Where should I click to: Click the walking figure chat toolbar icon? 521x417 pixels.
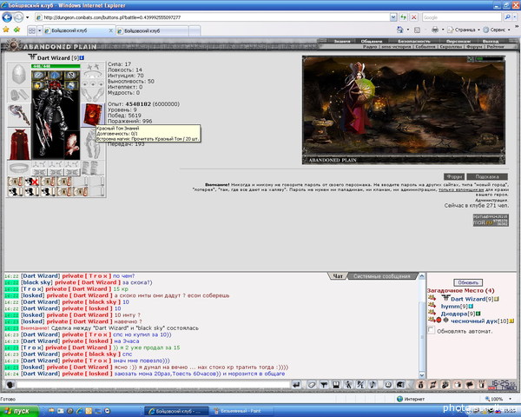[348, 385]
